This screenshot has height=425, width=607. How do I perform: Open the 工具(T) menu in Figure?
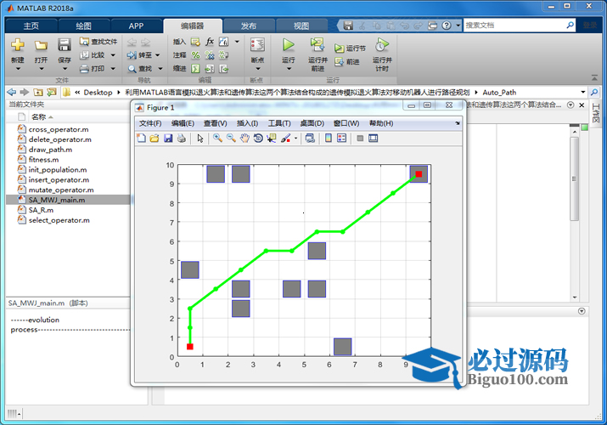point(279,123)
